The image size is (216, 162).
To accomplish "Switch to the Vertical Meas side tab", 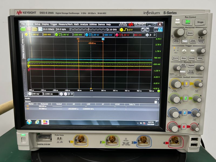I will coord(23,51).
